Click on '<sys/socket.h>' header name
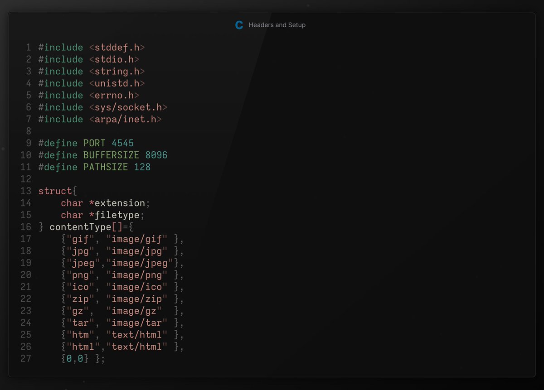The width and height of the screenshot is (544, 390). pos(128,107)
